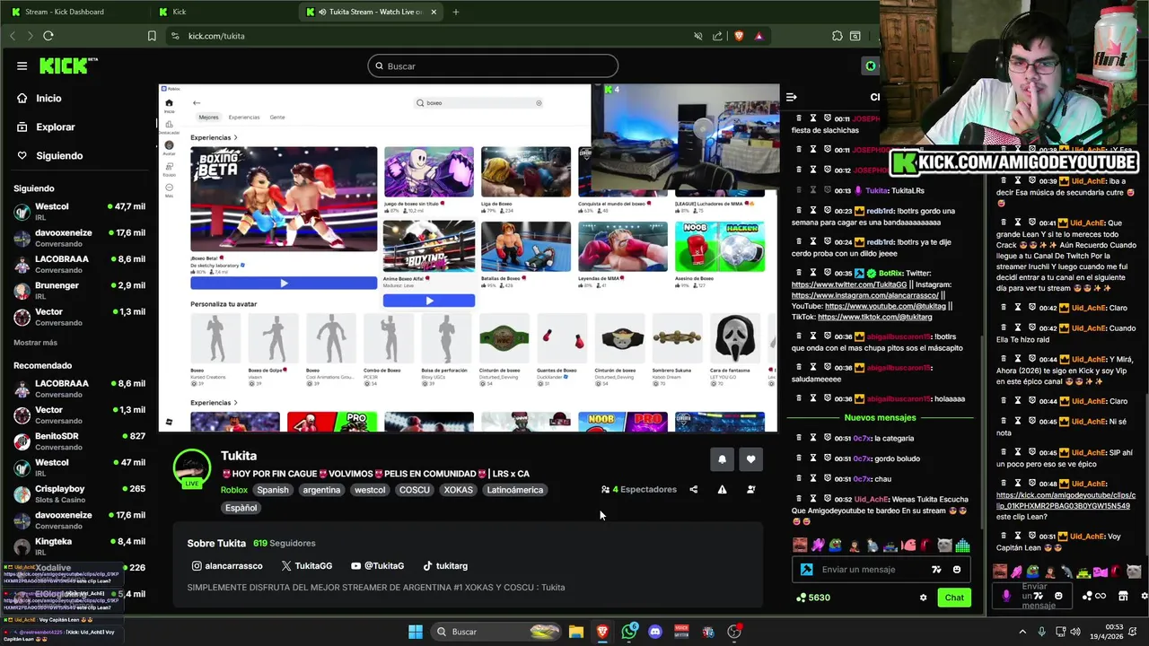
Task: Open Windows Start menu
Action: (416, 632)
